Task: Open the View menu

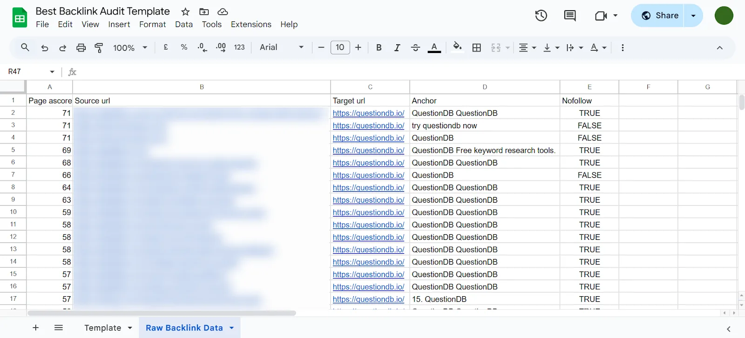Action: (x=90, y=24)
